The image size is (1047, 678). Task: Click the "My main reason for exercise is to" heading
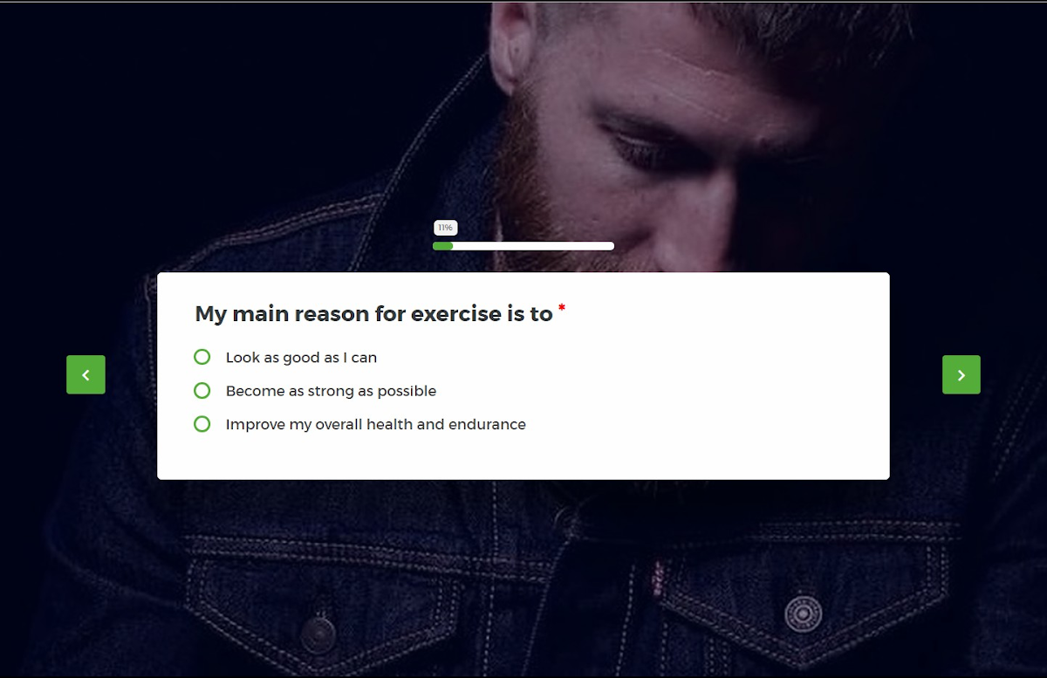point(373,314)
